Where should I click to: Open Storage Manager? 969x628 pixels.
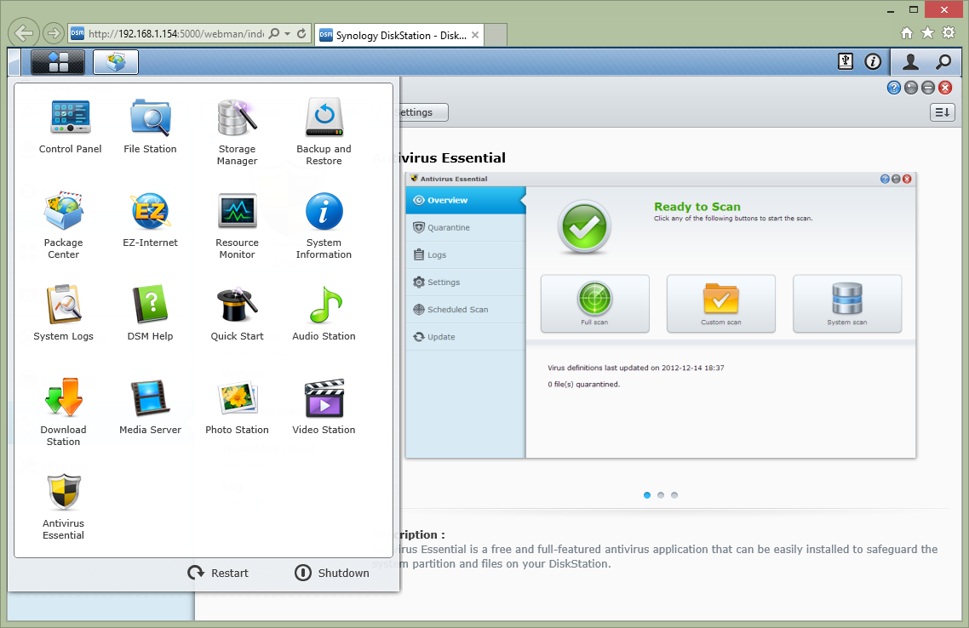click(237, 132)
